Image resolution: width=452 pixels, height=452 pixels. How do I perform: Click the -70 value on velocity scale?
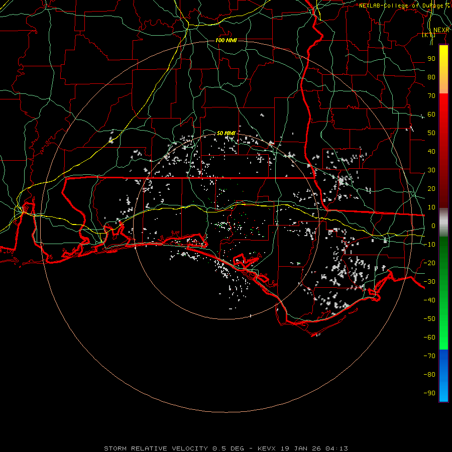point(429,356)
